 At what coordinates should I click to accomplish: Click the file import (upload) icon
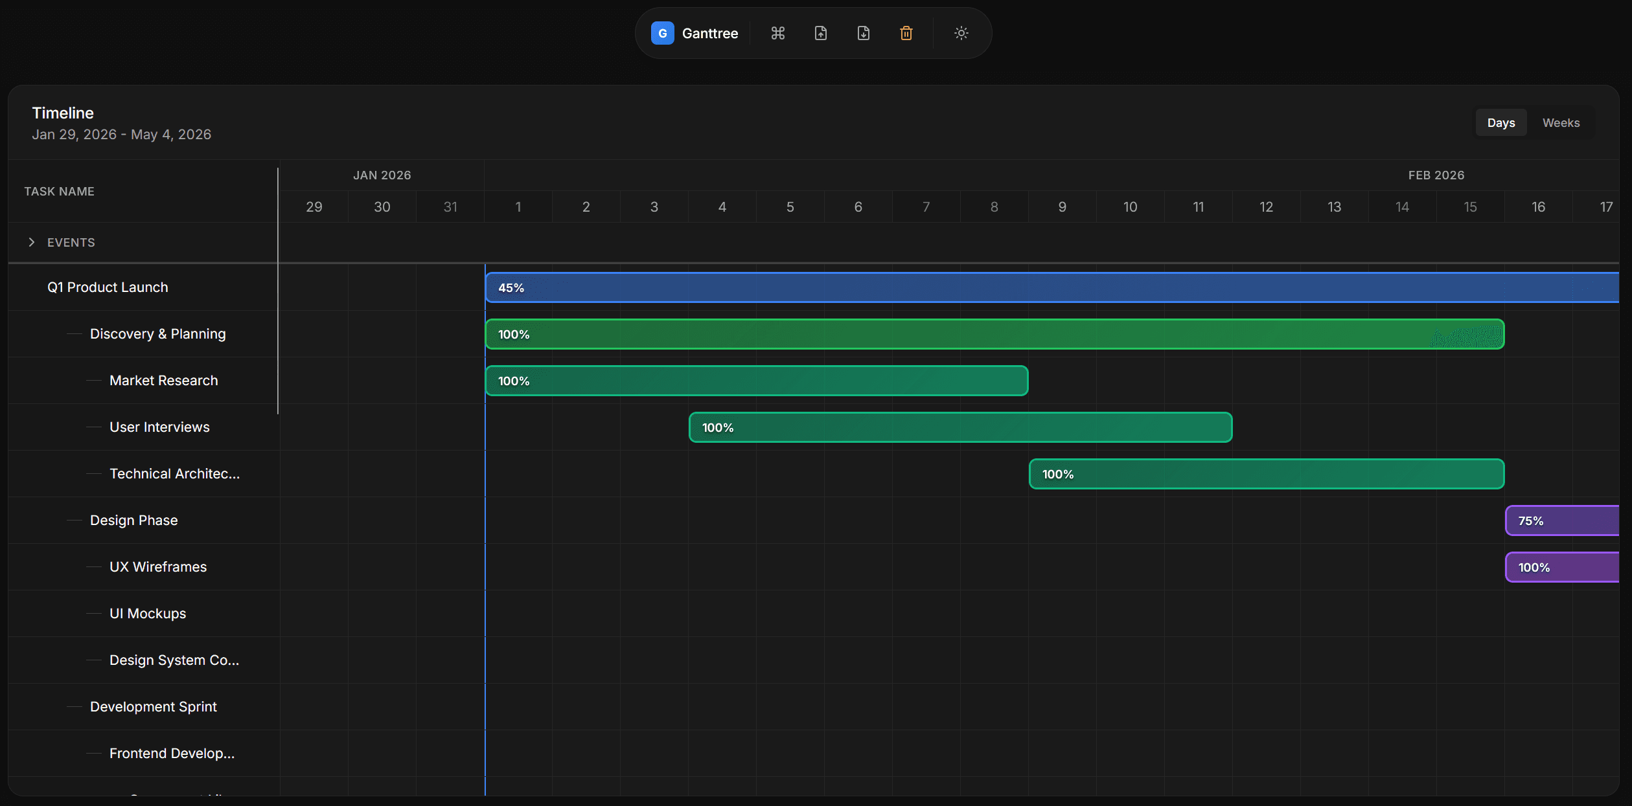tap(820, 32)
